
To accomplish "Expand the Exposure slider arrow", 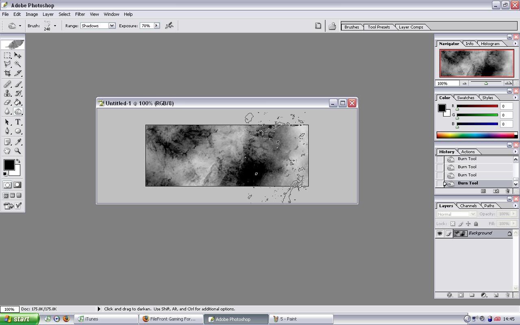I will point(156,26).
